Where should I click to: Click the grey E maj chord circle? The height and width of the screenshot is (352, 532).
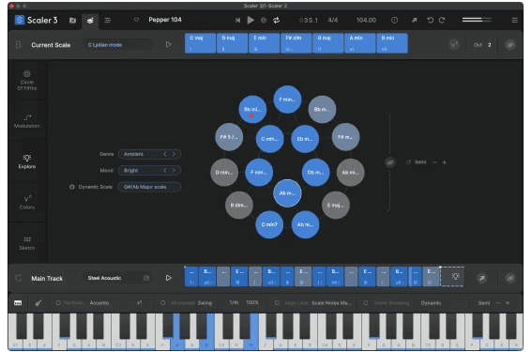335,205
